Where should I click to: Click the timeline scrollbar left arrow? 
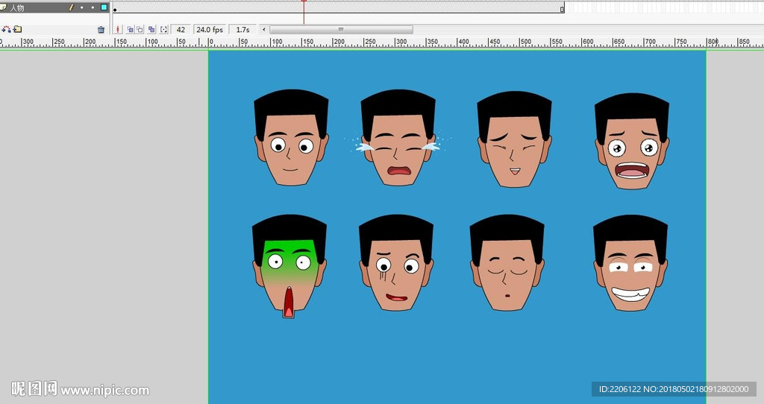click(x=263, y=30)
